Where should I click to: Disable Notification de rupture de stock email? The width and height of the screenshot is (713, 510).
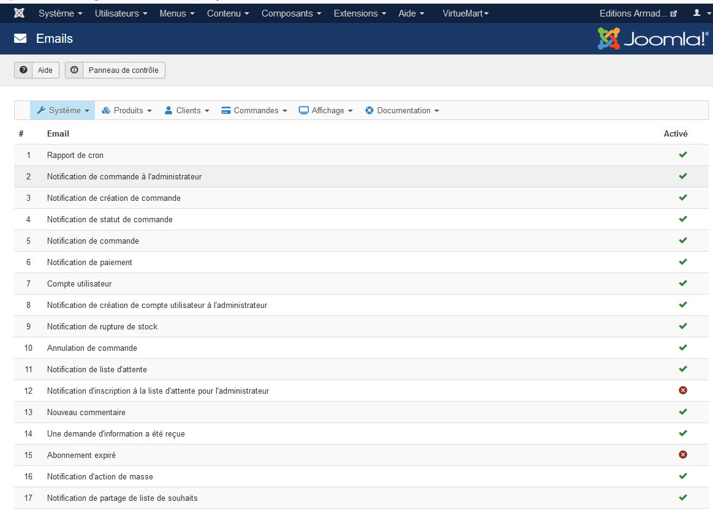[682, 326]
